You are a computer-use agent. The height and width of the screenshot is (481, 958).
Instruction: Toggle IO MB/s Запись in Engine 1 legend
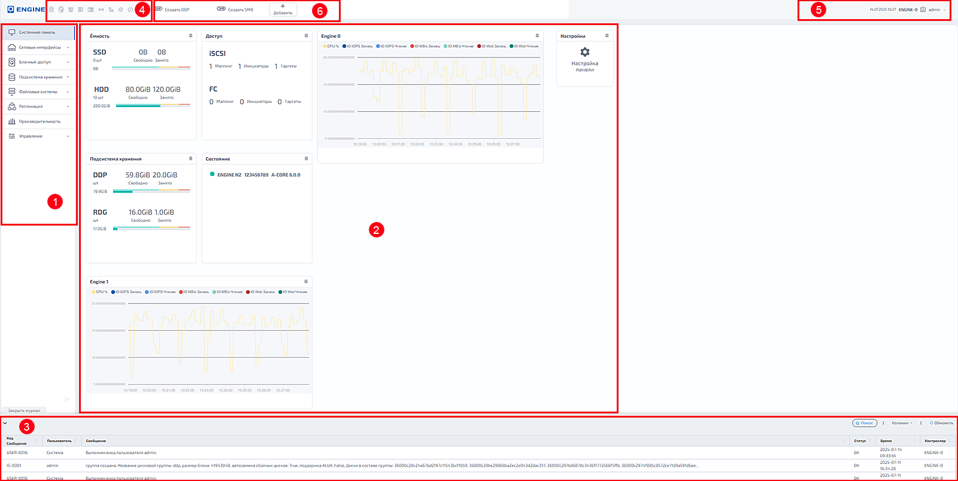194,292
